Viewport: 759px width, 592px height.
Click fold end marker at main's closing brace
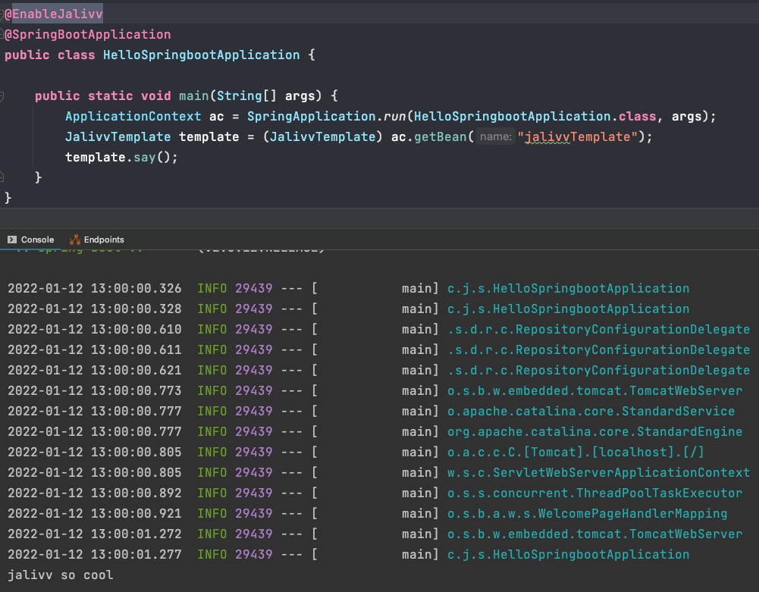tap(2, 177)
